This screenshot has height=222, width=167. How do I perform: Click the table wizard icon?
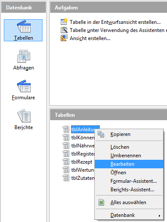(x=64, y=30)
